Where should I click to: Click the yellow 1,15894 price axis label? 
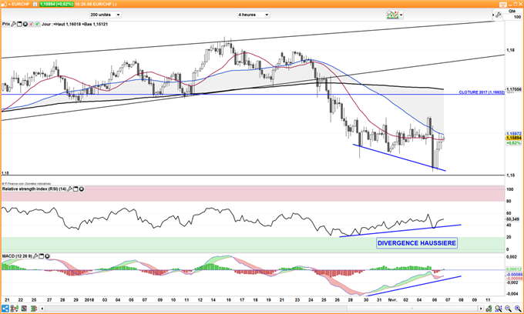click(x=514, y=138)
